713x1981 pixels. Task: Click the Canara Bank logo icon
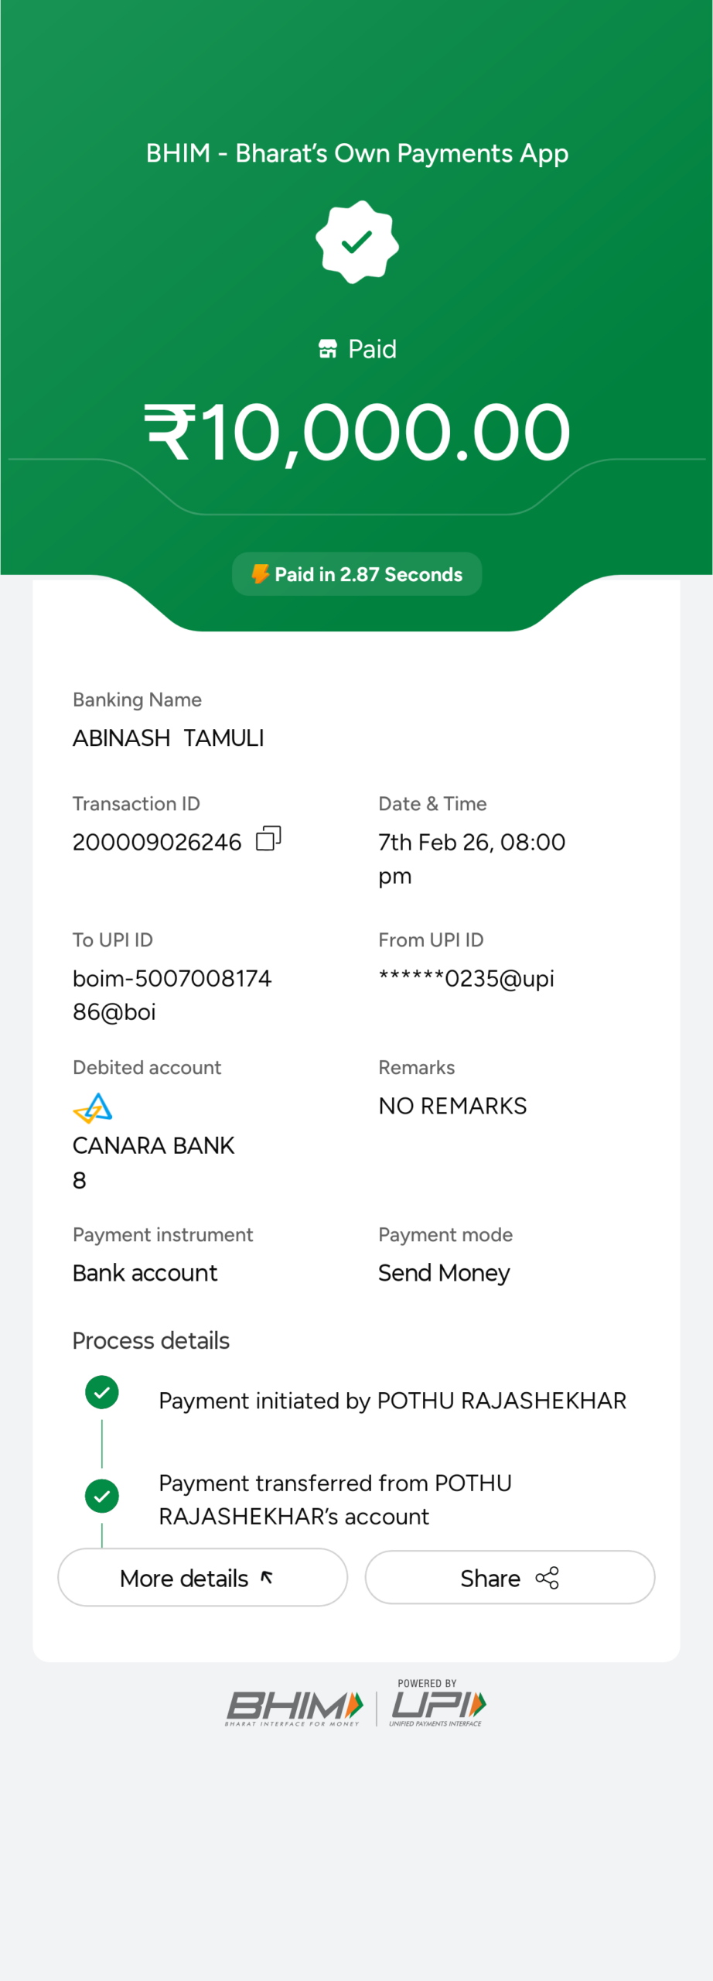coord(93,1107)
